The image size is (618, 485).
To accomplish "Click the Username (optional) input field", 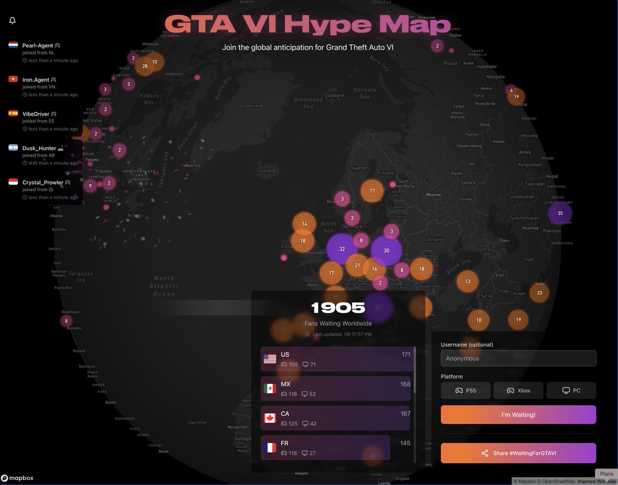I will tap(519, 358).
